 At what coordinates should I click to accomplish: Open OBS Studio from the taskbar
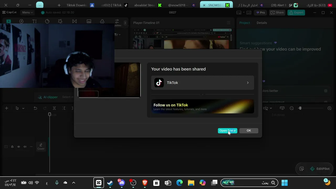pyautogui.click(x=133, y=183)
